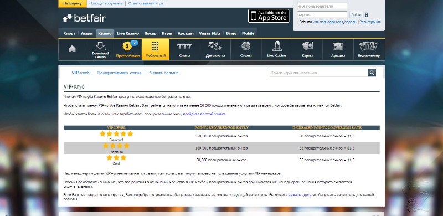The image size is (443, 216).
Task: Open the Bingo tab
Action: (x=231, y=33)
